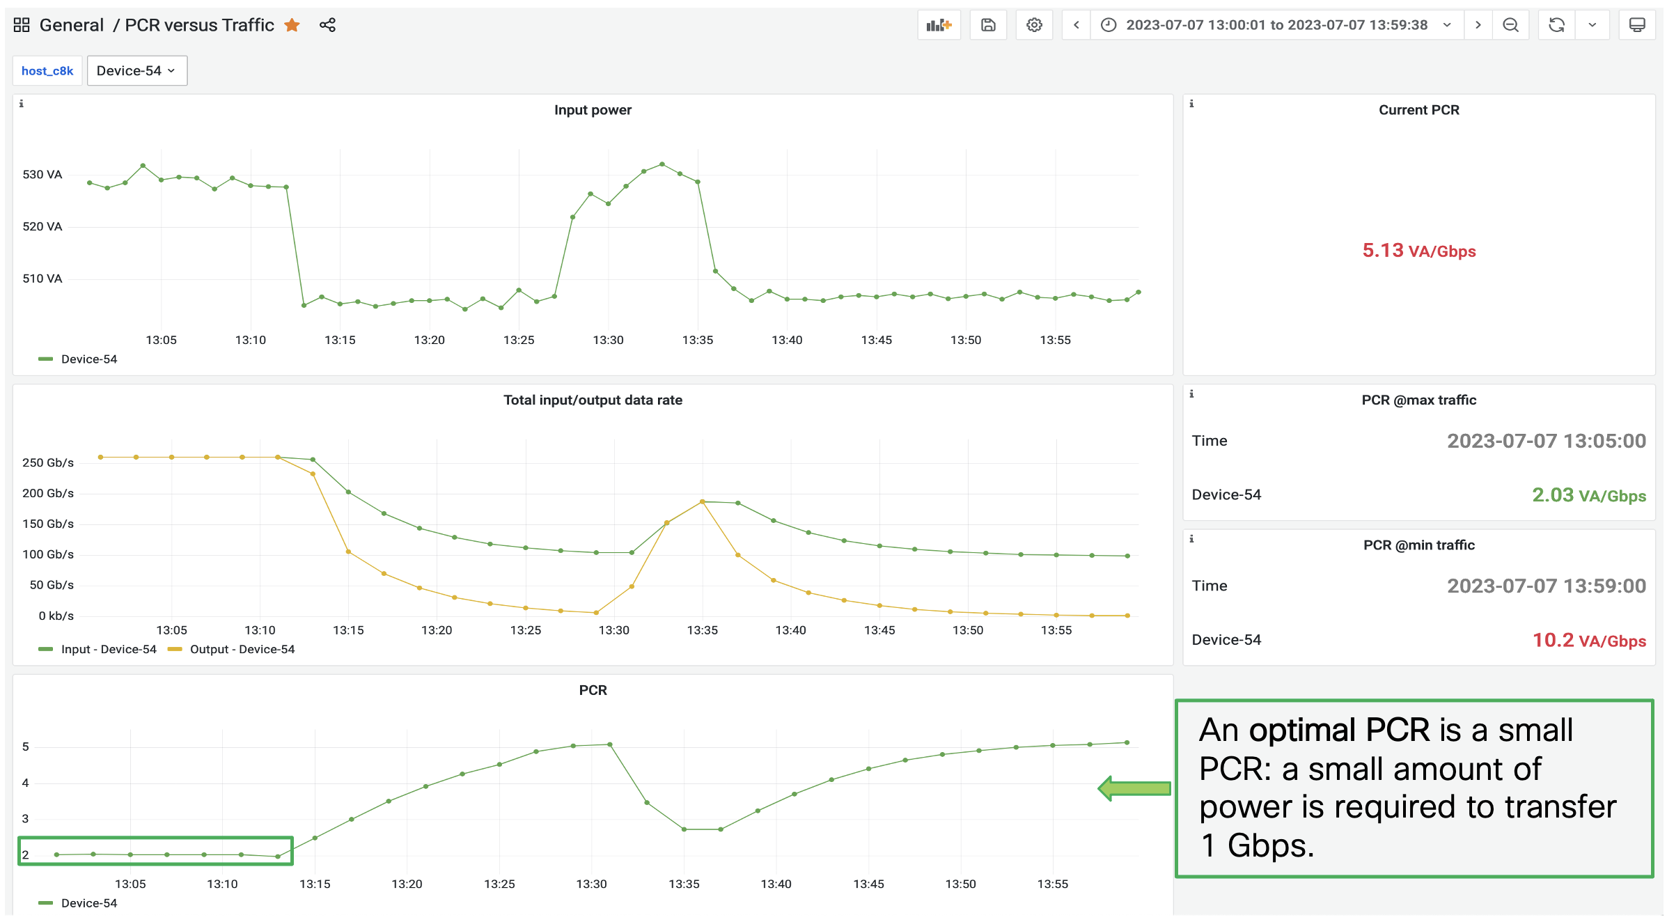Open the Input power panel title menu
Image resolution: width=1667 pixels, height=922 pixels.
click(593, 110)
